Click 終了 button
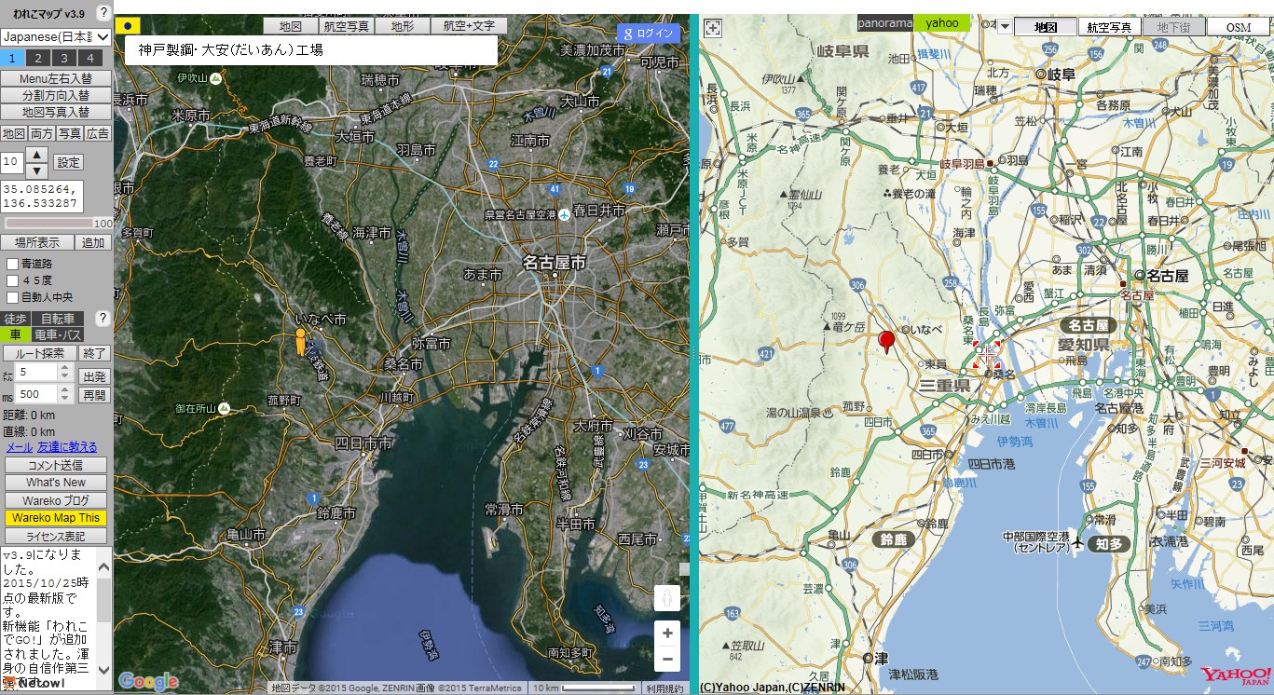This screenshot has height=695, width=1274. [94, 353]
